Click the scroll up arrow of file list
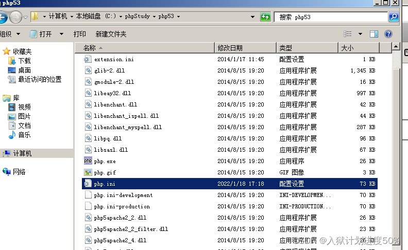The image size is (408, 250). tap(396, 47)
